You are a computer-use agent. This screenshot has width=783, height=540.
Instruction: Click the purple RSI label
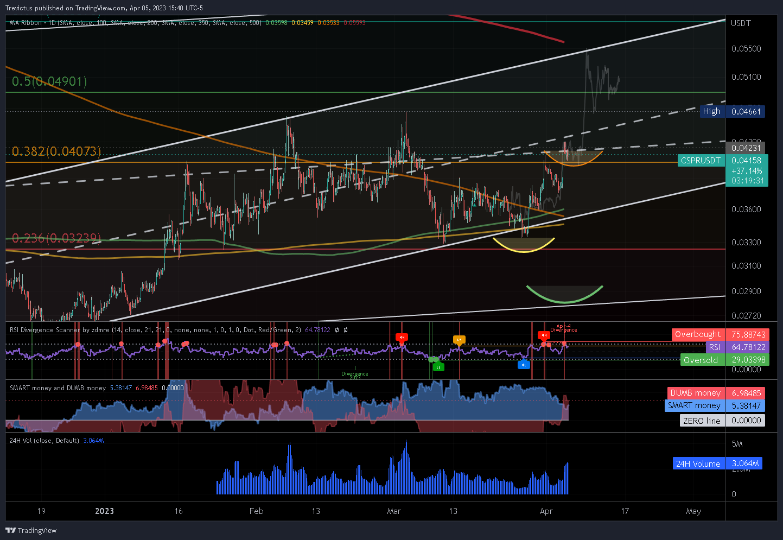click(x=715, y=347)
